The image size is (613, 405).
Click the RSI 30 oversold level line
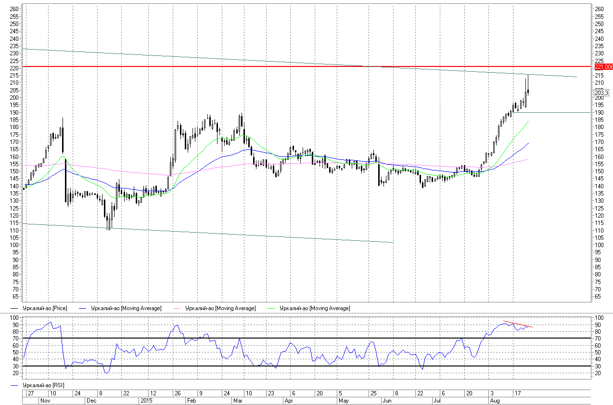pyautogui.click(x=289, y=366)
